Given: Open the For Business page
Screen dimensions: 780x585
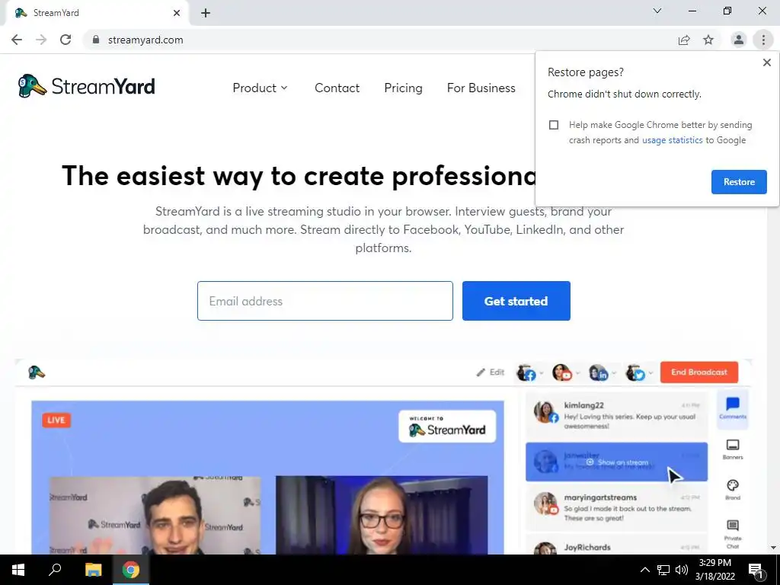Looking at the screenshot, I should [x=481, y=88].
